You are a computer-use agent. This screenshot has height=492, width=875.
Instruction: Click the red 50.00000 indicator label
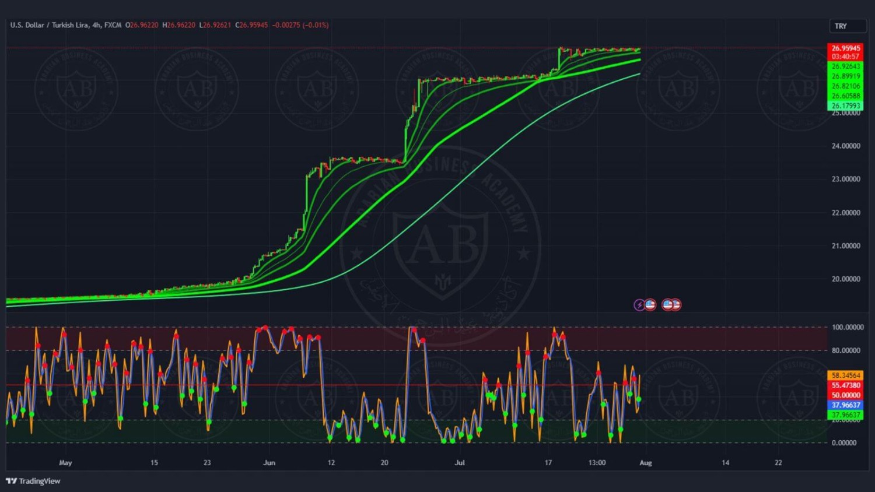tap(845, 395)
